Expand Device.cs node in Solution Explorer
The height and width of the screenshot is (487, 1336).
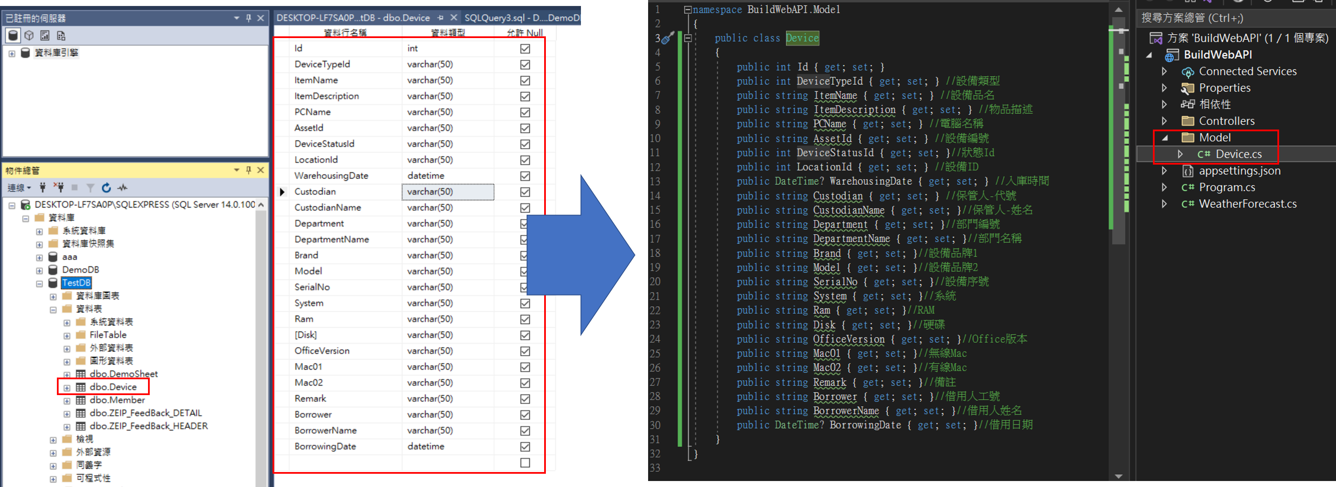coord(1180,154)
